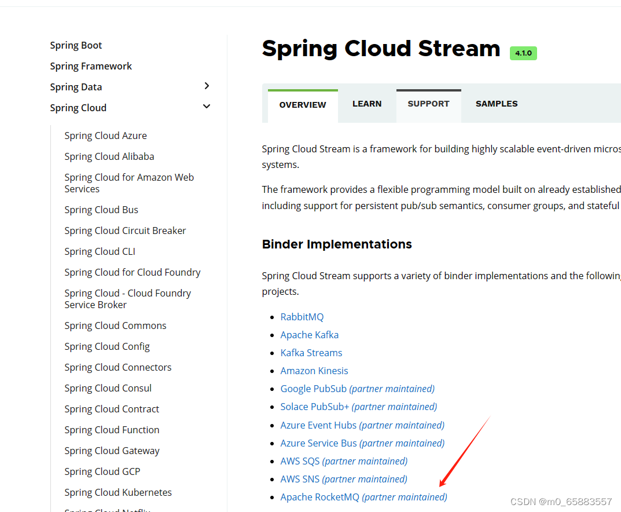Open Spring Cloud Consul

coord(108,389)
